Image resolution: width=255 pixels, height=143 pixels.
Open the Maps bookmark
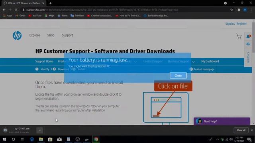[49, 15]
